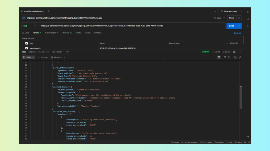
Task: Open the response Test Results tab
Action: coord(57,52)
